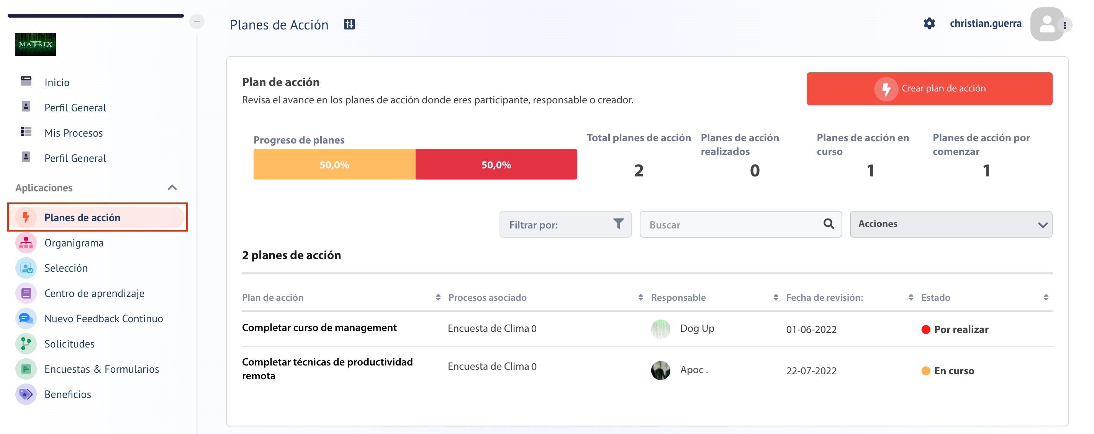
Task: Open Nuevo Feedback Continuo
Action: [x=104, y=318]
